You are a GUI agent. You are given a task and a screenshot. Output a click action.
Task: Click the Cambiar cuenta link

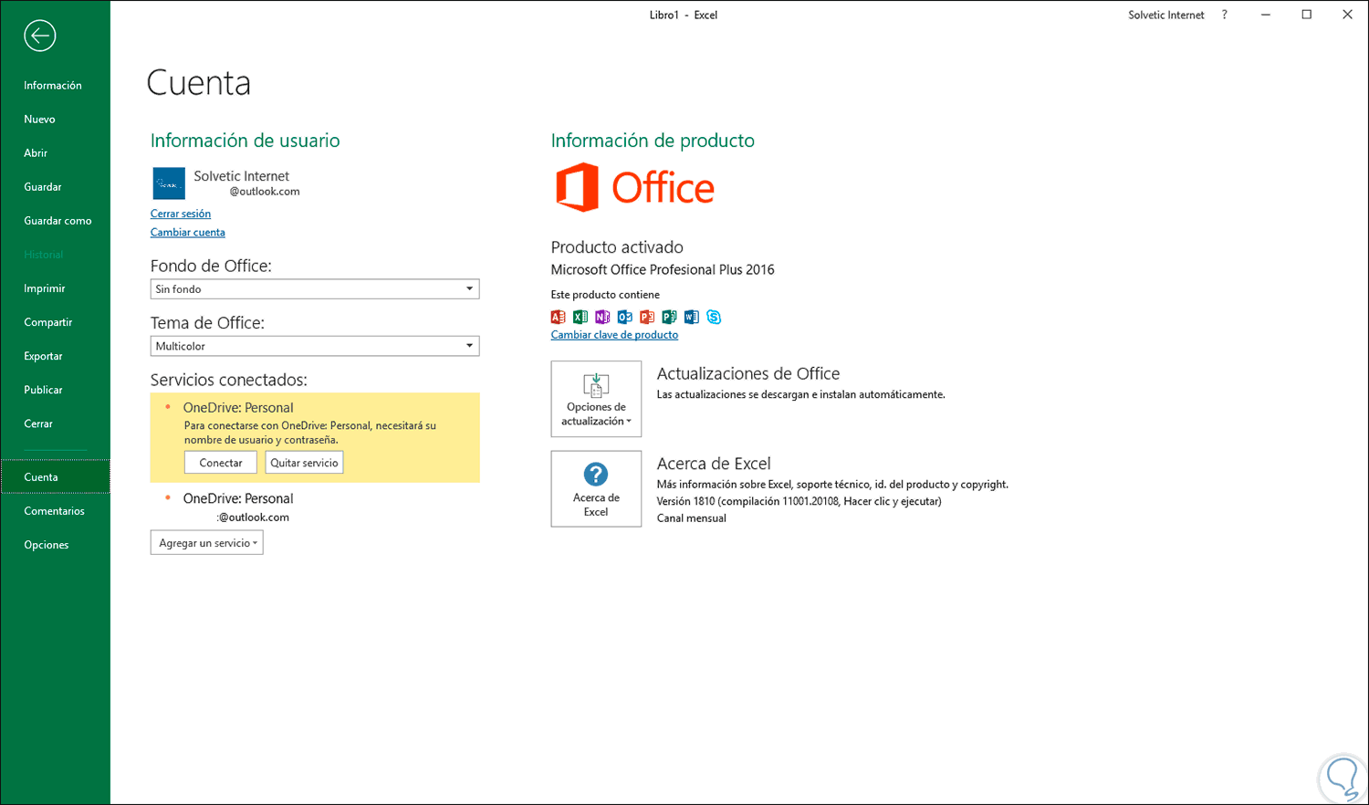tap(188, 233)
